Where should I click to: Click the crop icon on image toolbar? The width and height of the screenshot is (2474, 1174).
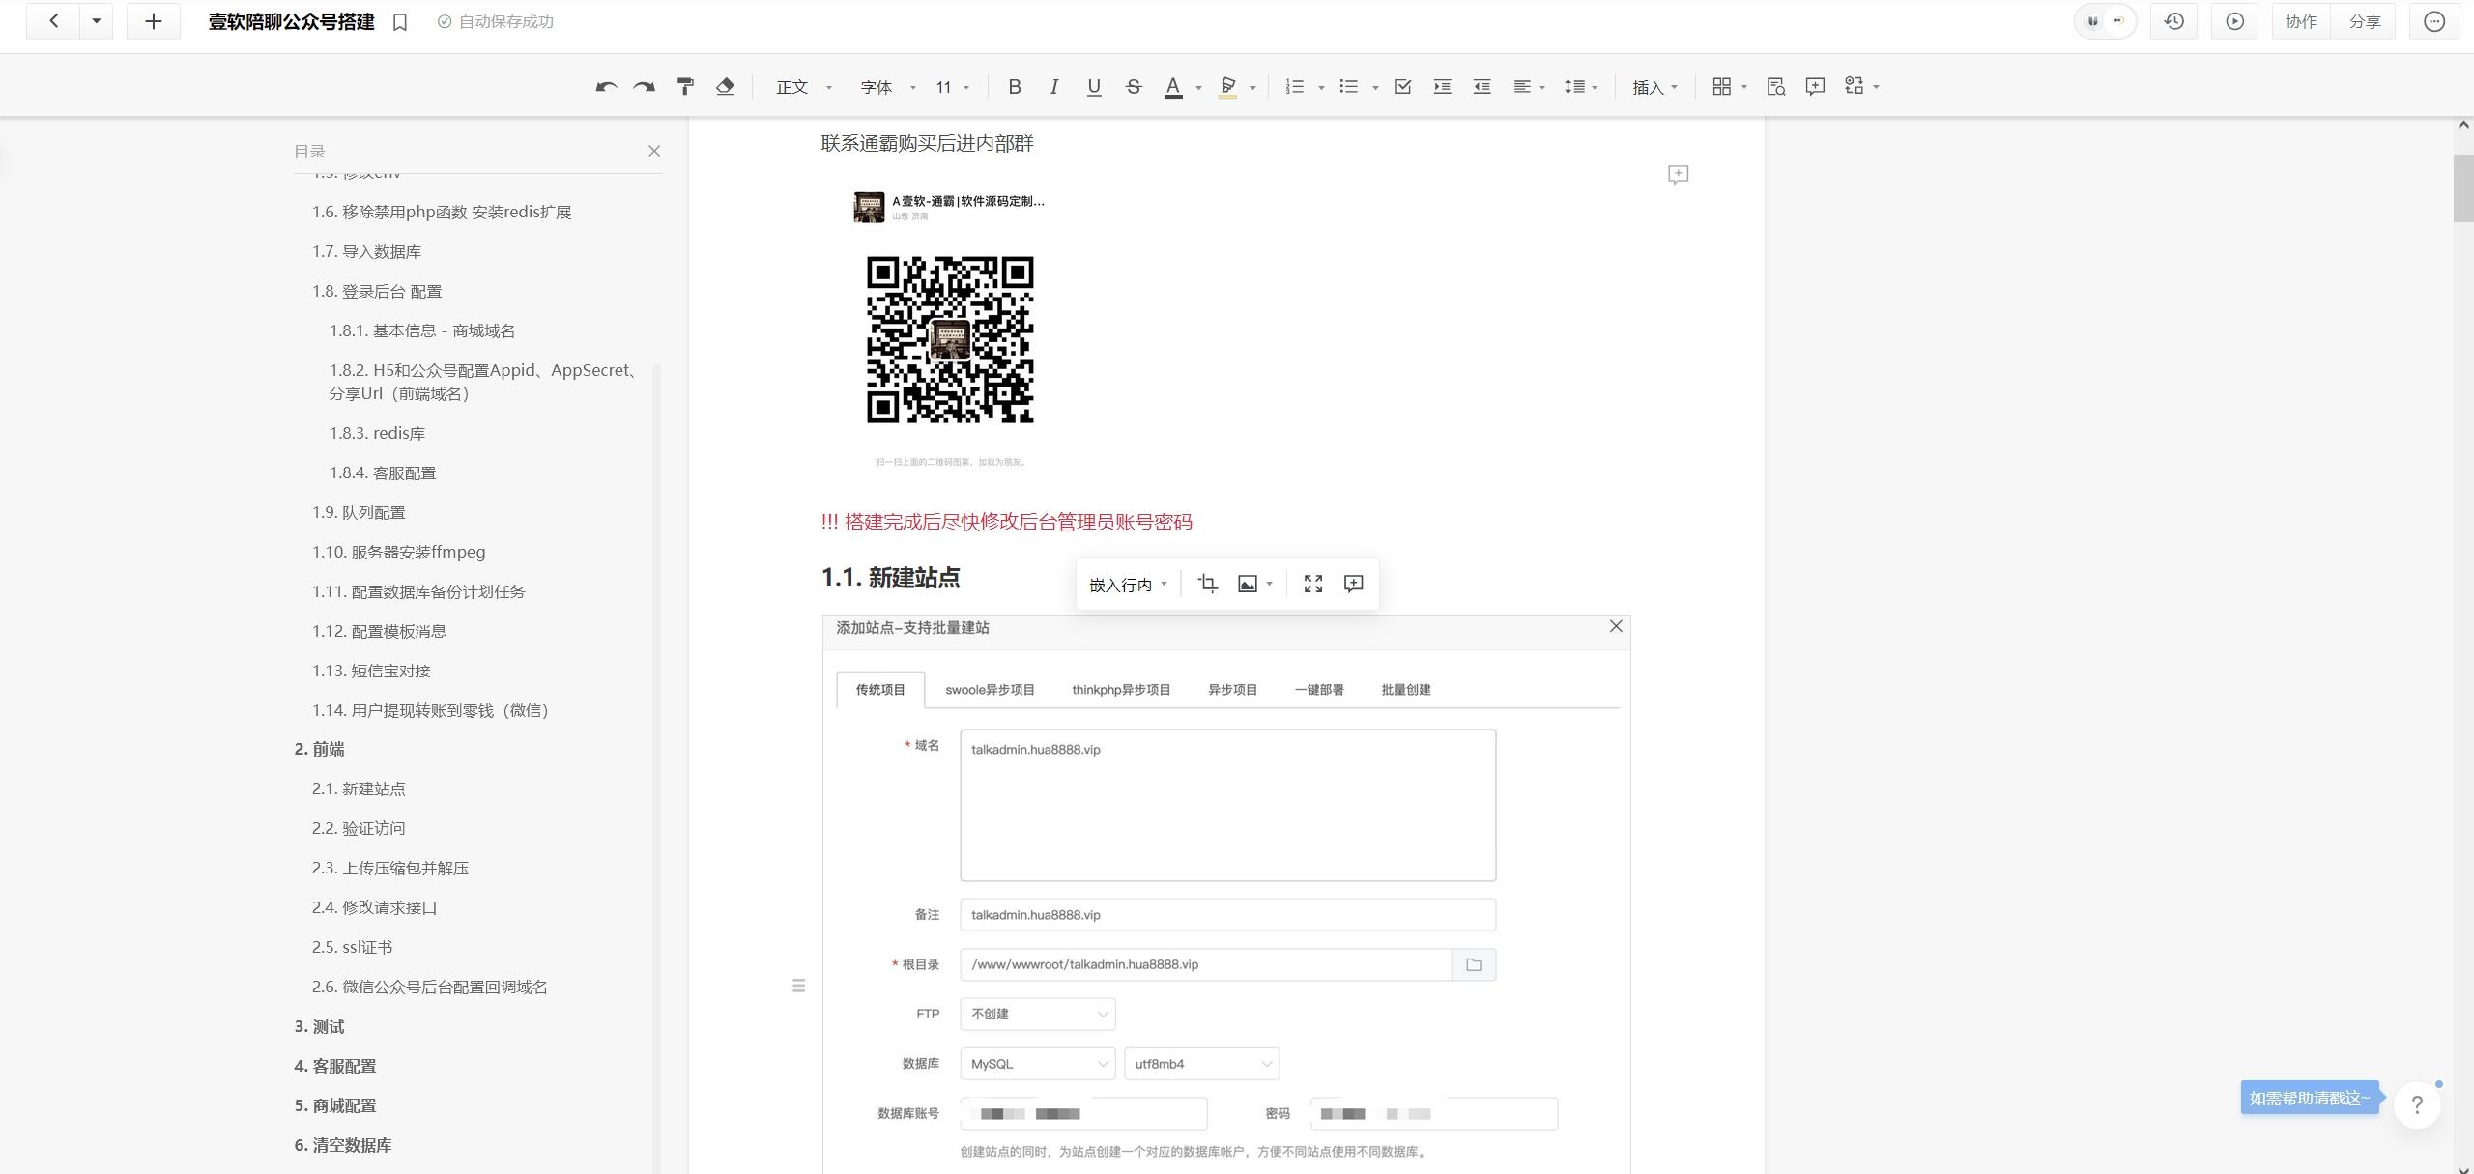[1208, 584]
